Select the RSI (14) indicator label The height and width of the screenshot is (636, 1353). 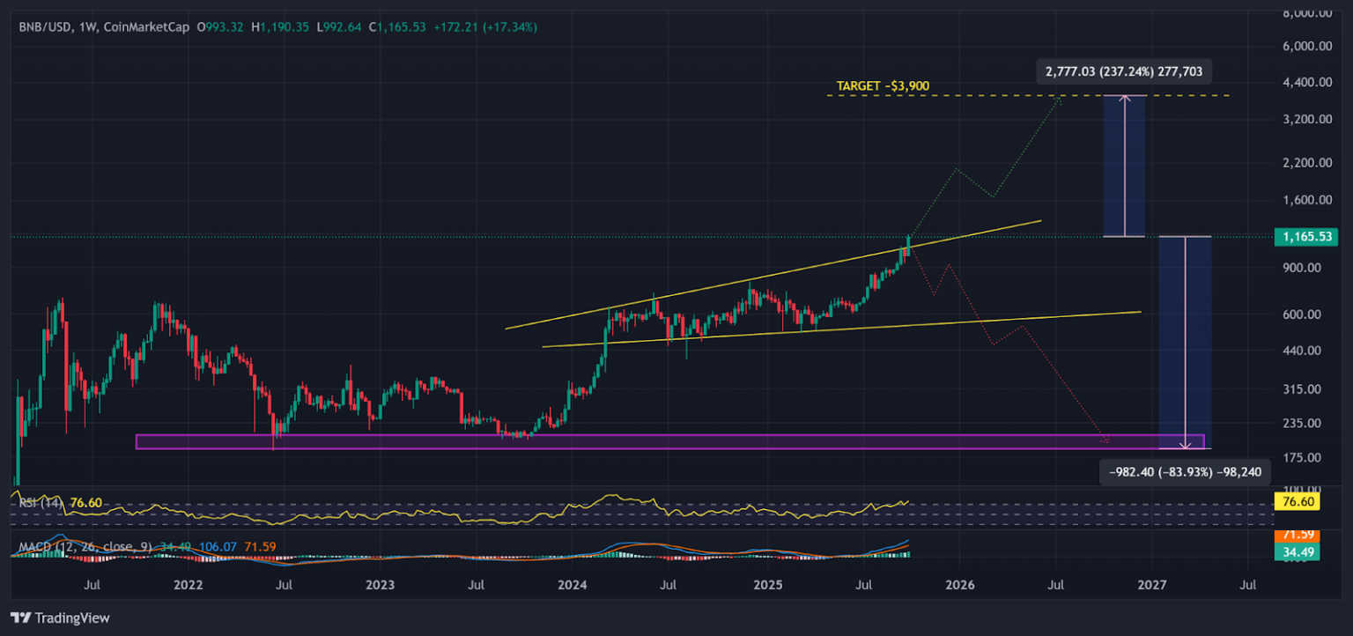[41, 503]
